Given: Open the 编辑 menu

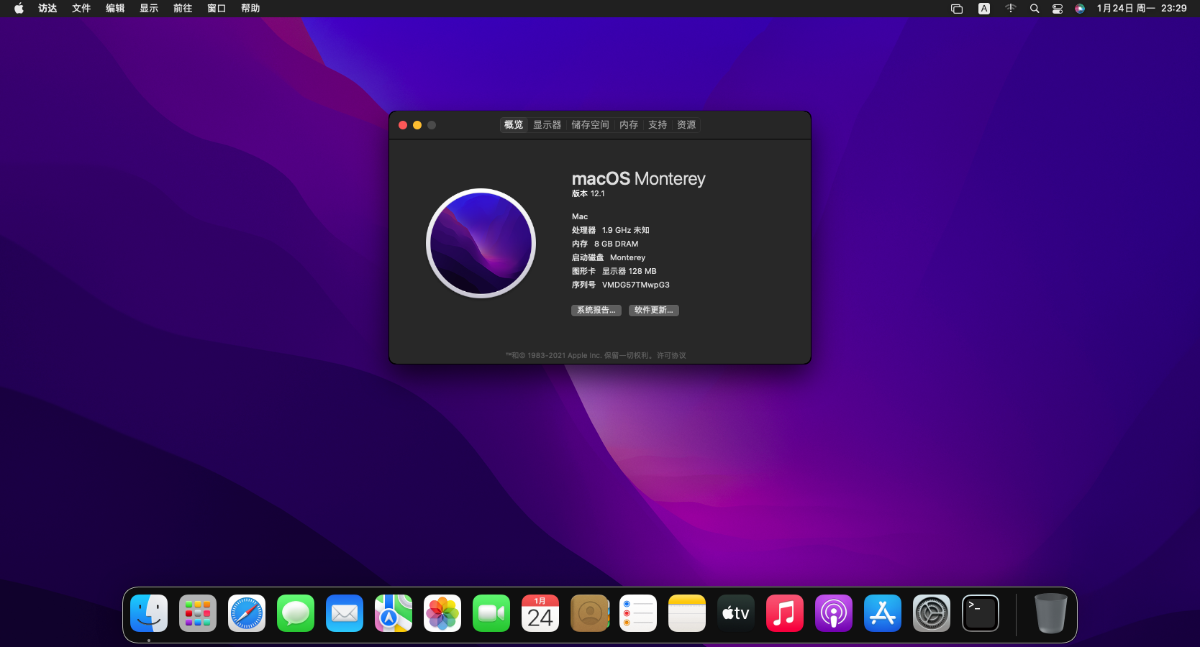Looking at the screenshot, I should [115, 9].
